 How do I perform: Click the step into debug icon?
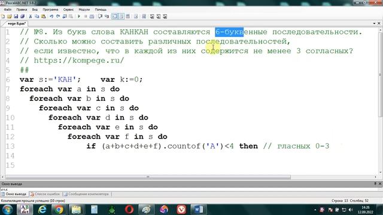(x=107, y=16)
